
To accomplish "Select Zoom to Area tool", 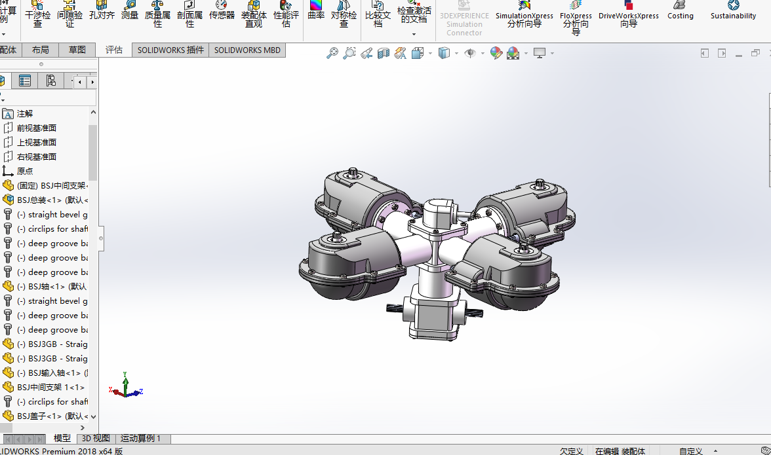I will 349,53.
